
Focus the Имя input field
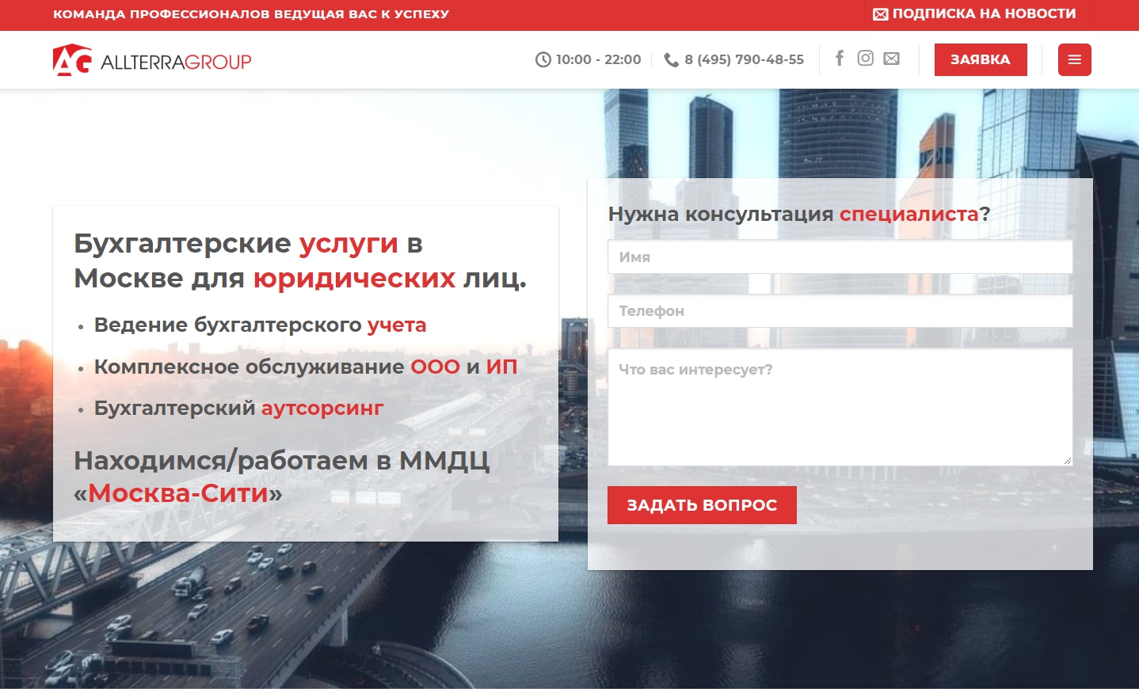[840, 257]
